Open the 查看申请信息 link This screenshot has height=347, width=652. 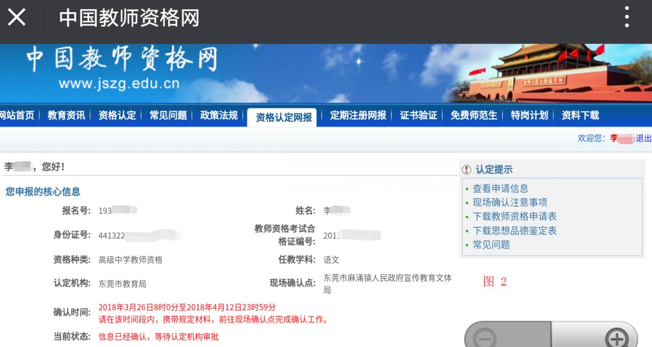[x=500, y=189]
